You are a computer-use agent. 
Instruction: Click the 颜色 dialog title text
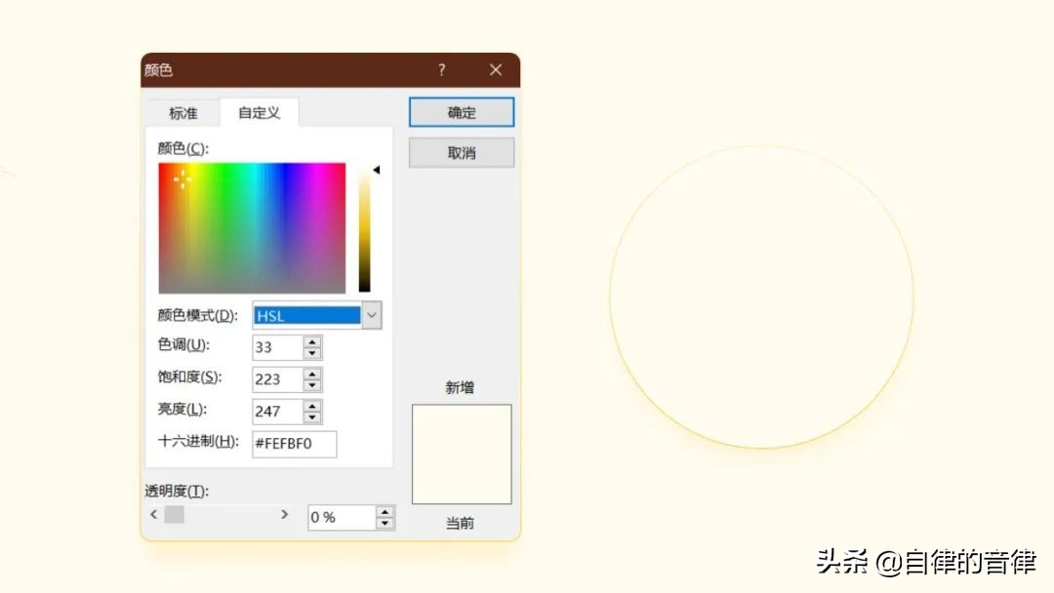(159, 70)
